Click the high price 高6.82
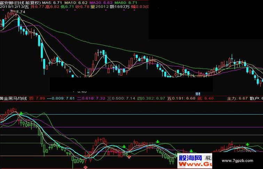The width and height of the screenshot is (263, 169). coord(52,7)
